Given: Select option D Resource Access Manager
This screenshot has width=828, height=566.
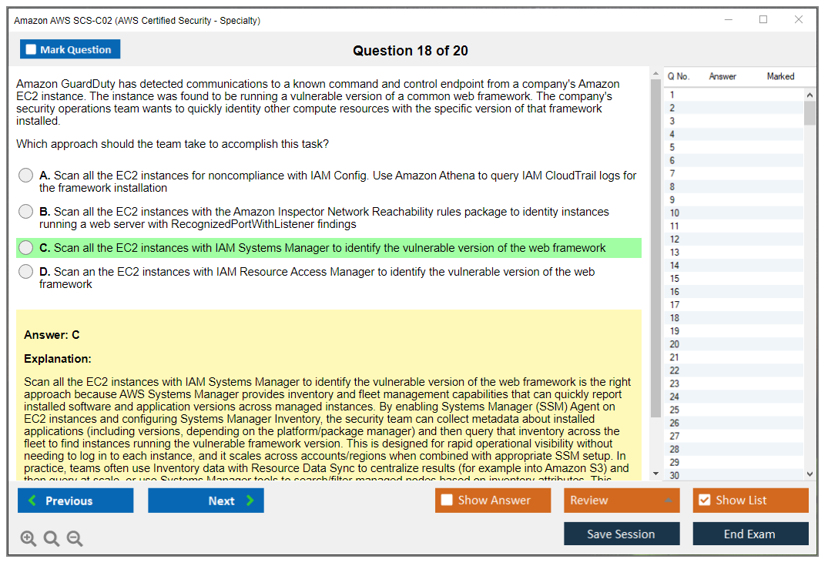Looking at the screenshot, I should pyautogui.click(x=26, y=272).
